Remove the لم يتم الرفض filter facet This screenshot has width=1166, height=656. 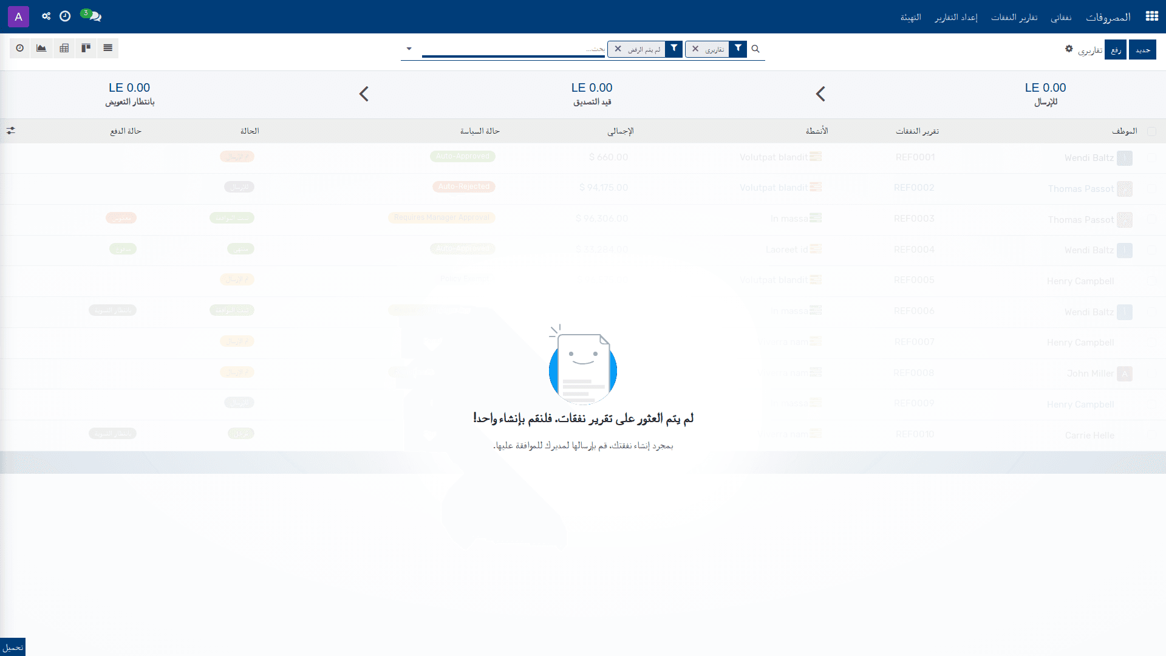click(x=618, y=49)
